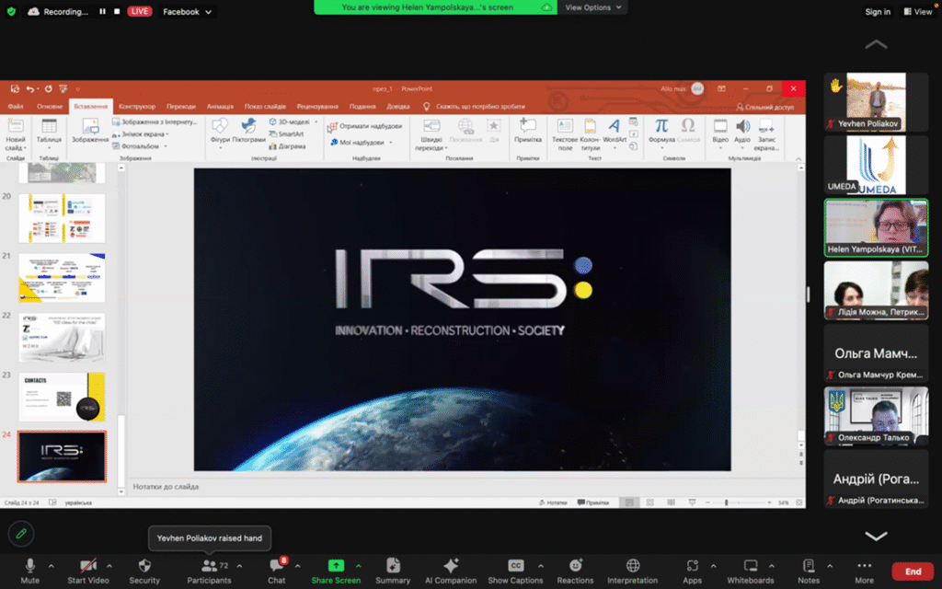Pause the recording
This screenshot has width=942, height=589.
[103, 11]
